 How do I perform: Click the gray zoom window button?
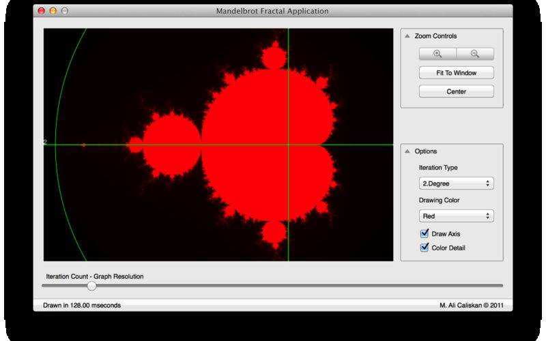(65, 11)
